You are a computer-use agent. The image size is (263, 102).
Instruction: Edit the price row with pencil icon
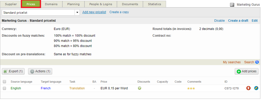point(256,88)
